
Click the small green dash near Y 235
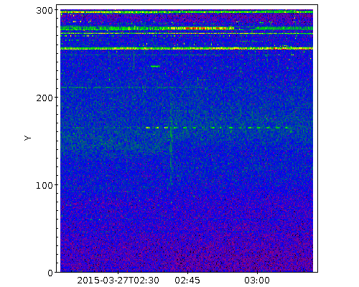click(155, 66)
